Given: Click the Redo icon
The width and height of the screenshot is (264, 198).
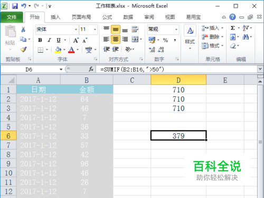Looking at the screenshot, I should [x=36, y=6].
